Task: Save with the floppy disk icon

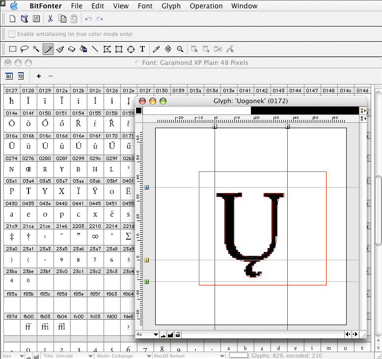Action: pos(36,19)
